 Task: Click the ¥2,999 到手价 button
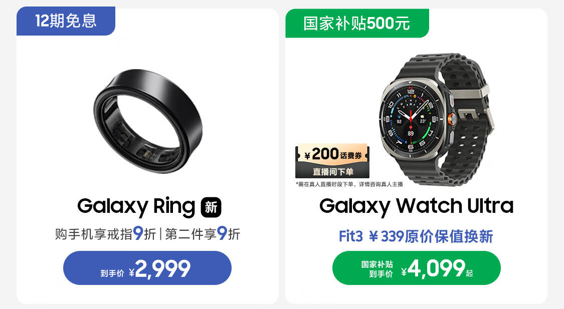(x=147, y=268)
